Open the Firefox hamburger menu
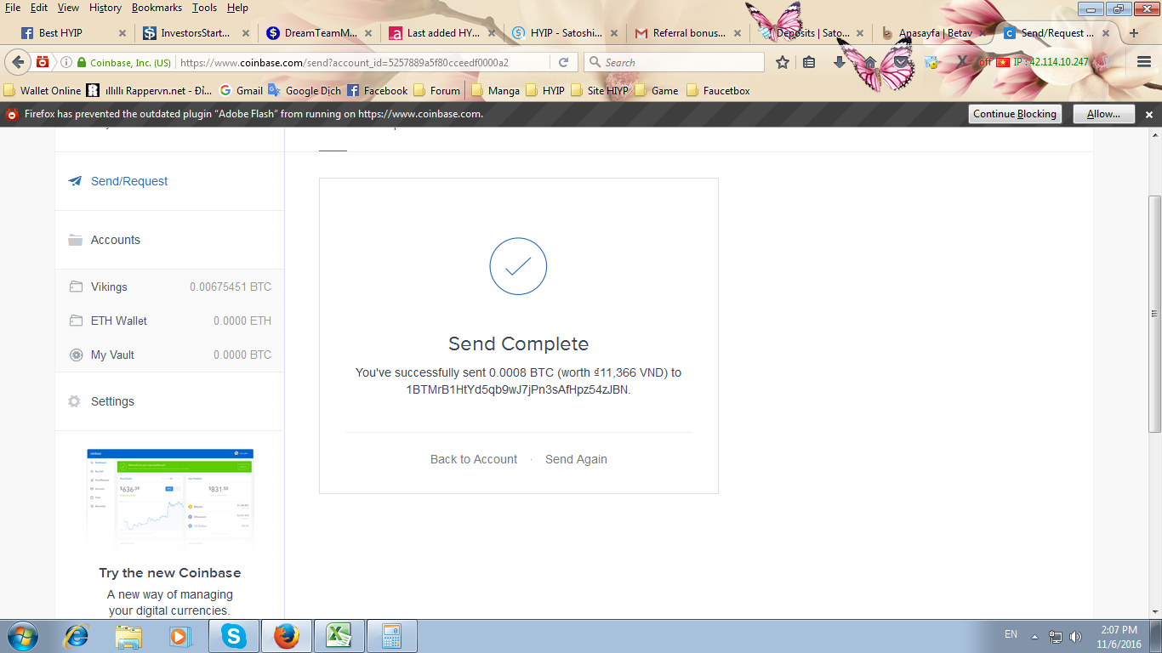This screenshot has height=653, width=1162. 1144,62
